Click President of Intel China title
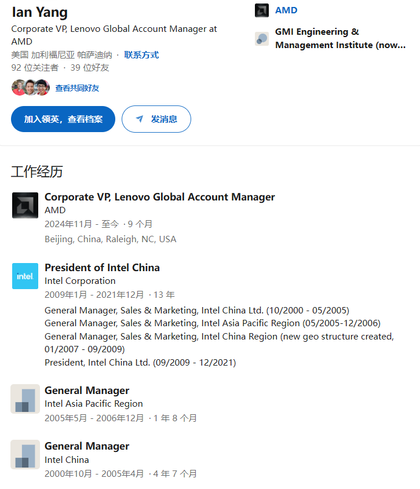This screenshot has height=489, width=420. tap(102, 268)
